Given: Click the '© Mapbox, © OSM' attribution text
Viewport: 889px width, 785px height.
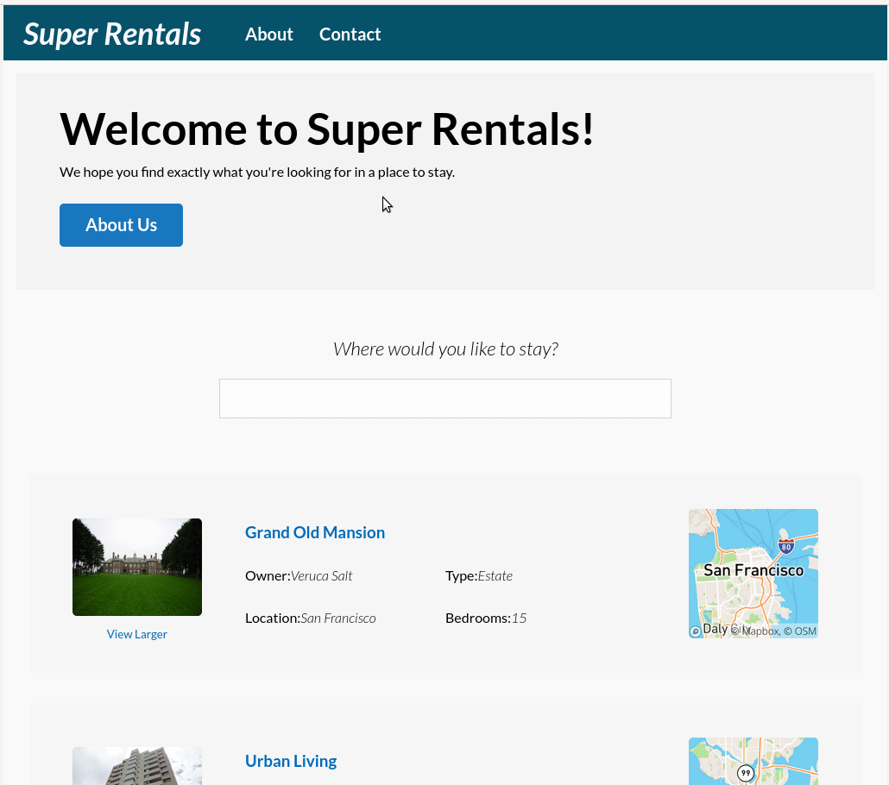Looking at the screenshot, I should 774,631.
